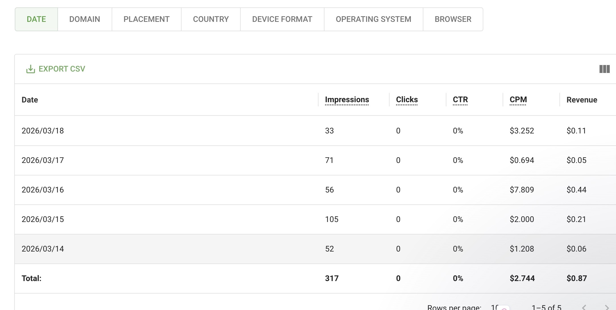
Task: Click the Revenue column header
Action: (582, 100)
